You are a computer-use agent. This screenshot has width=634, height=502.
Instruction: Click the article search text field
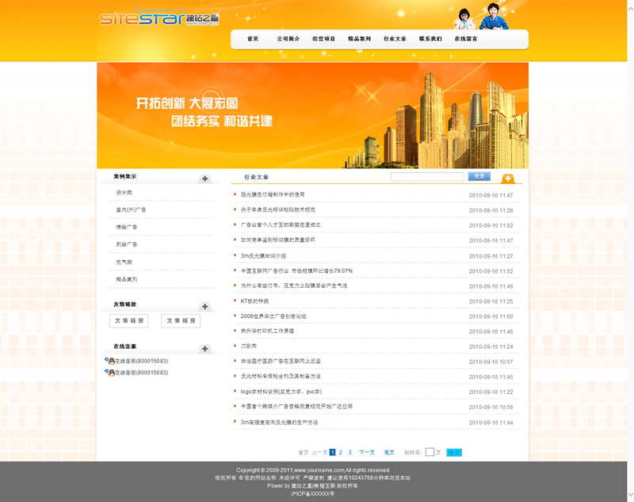[427, 176]
